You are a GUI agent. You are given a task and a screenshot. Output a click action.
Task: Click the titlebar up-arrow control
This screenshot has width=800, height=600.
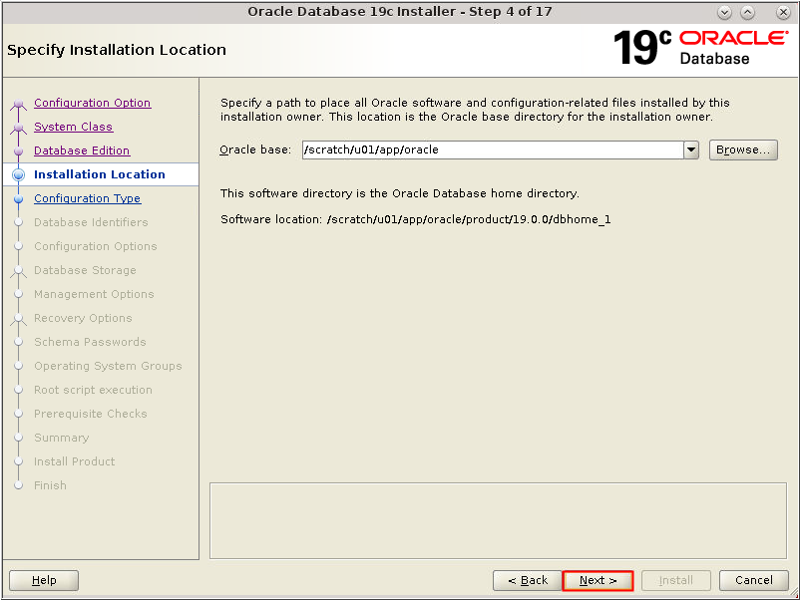(x=746, y=12)
